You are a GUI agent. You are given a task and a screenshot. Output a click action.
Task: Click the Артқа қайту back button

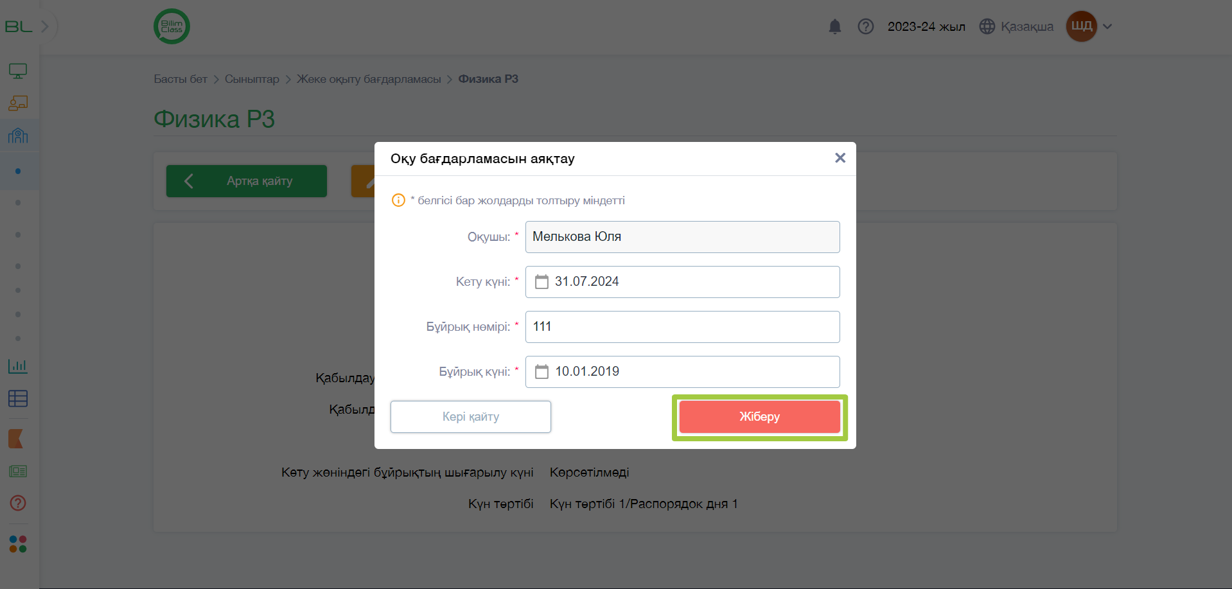click(x=247, y=181)
